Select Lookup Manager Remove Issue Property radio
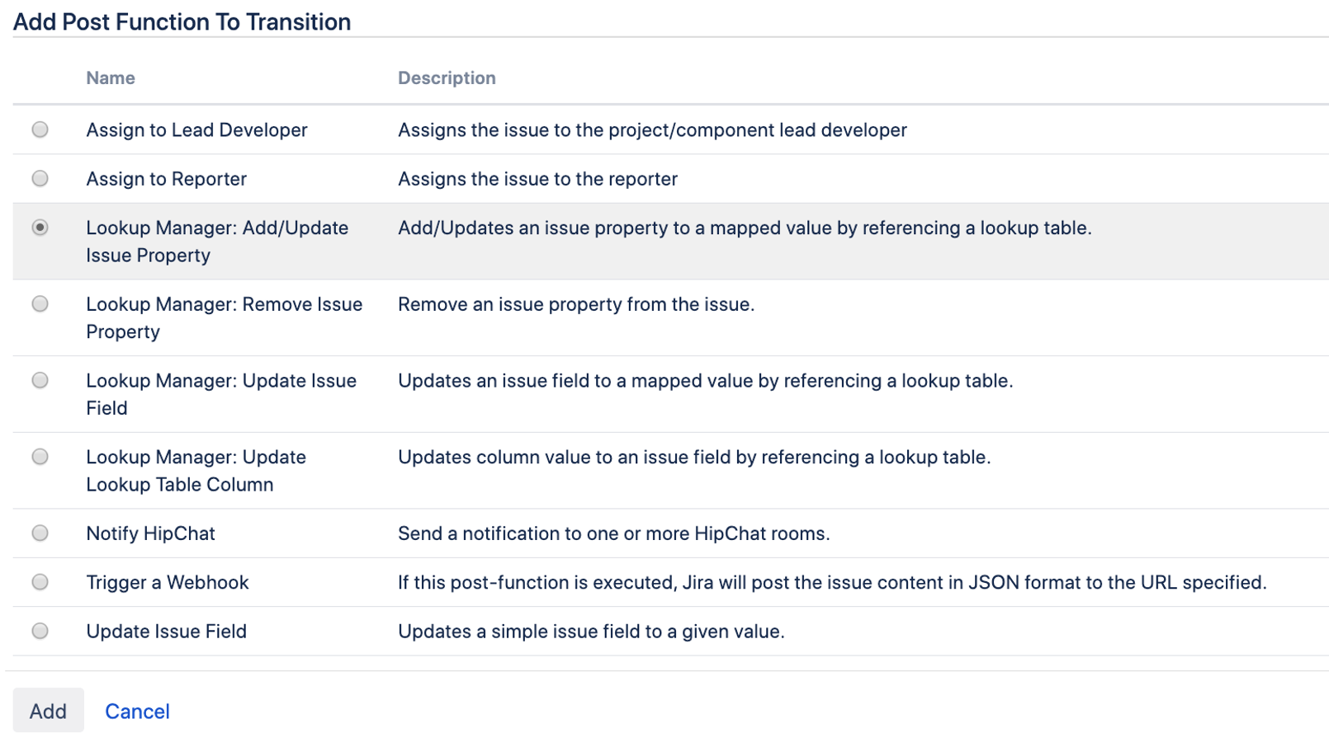Image resolution: width=1329 pixels, height=747 pixels. point(40,304)
